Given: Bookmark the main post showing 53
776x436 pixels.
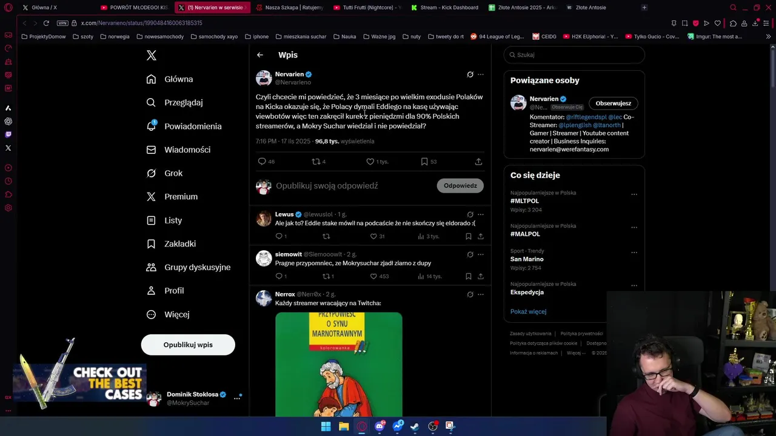Looking at the screenshot, I should 424,161.
